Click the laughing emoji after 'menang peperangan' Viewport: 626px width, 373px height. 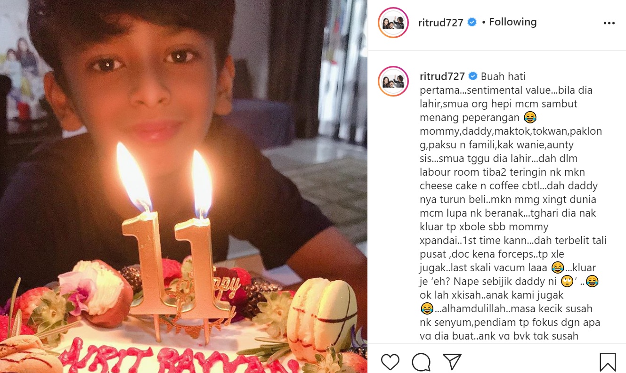[x=530, y=117]
